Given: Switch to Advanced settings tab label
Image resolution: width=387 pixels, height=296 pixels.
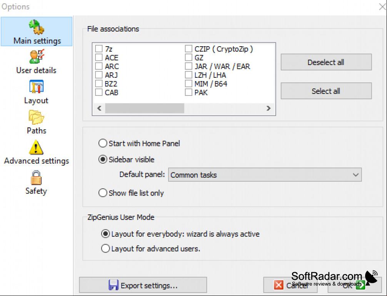Looking at the screenshot, I should pos(37,161).
